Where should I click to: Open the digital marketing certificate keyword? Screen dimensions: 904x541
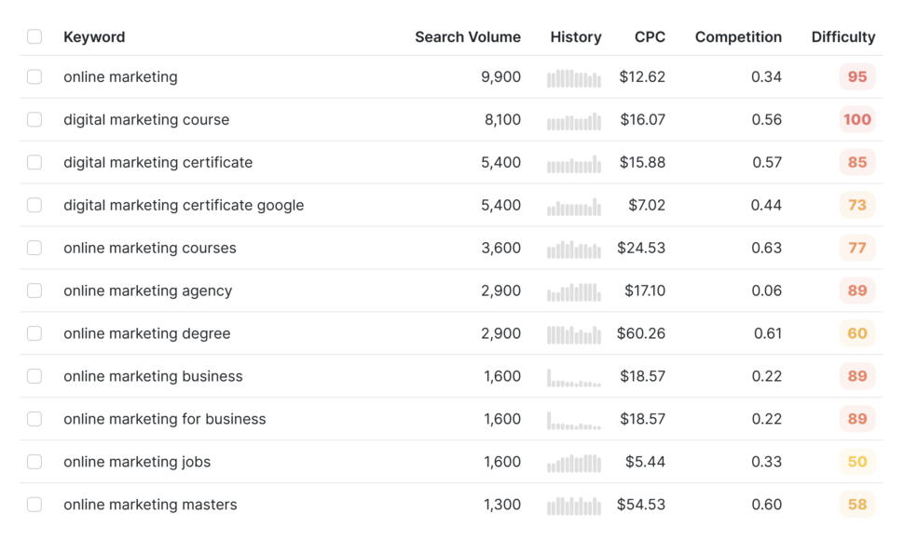[x=158, y=162]
